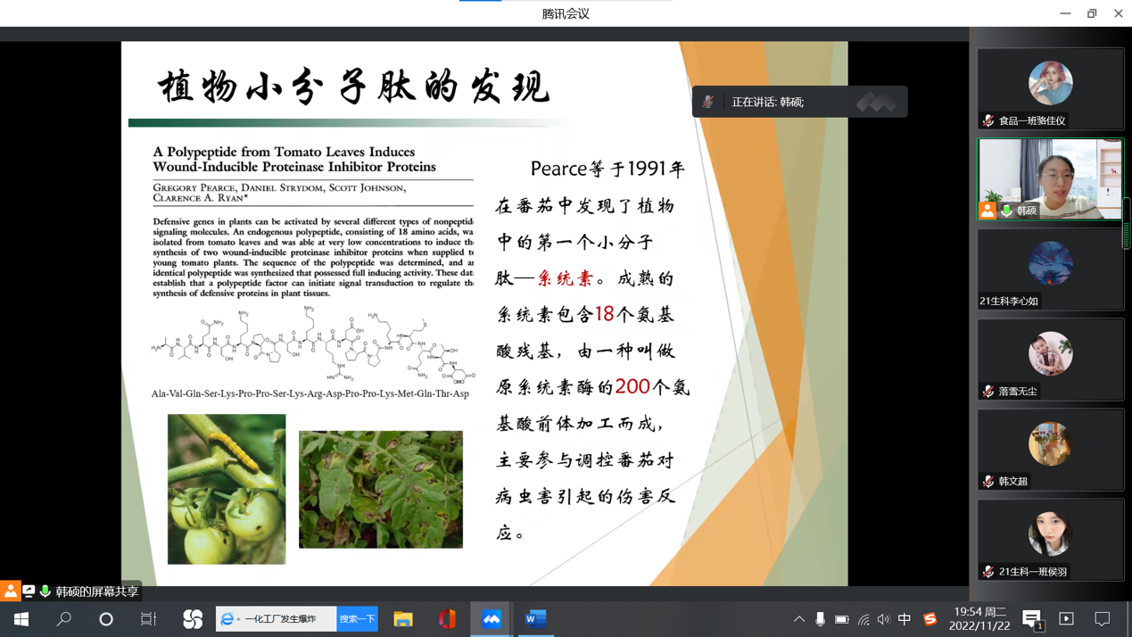
Task: Click the 搜索一下 search button
Action: click(357, 619)
